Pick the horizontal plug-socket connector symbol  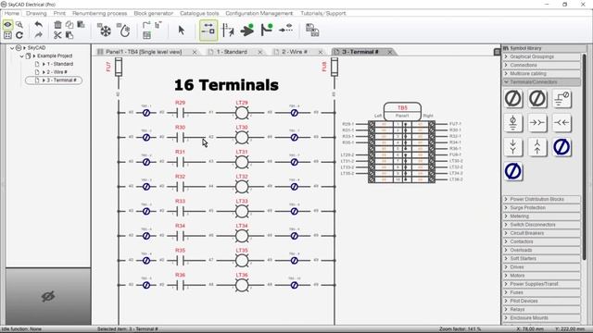point(537,123)
